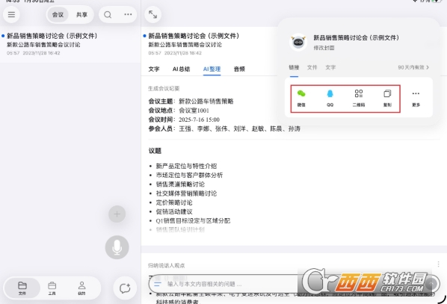Viewport: 447px width, 304px height.
Task: Select the 文字 tab of the document
Action: coord(154,69)
